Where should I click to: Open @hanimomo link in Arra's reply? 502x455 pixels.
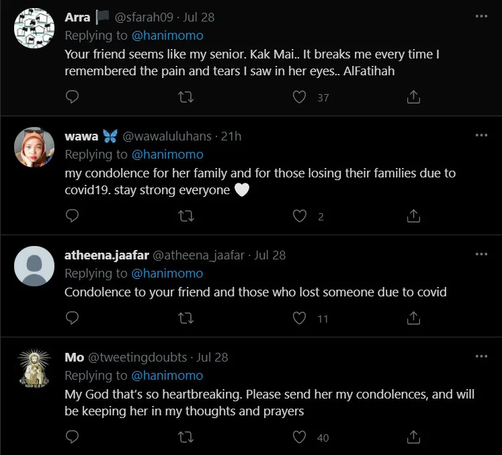tap(167, 36)
